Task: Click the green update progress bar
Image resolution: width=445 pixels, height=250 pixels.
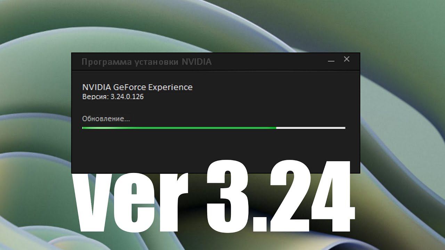Action: 213,128
